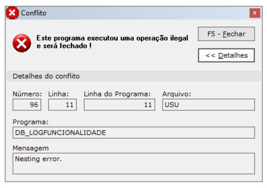Collapse details with the << Detalhes button
267x188 pixels.
pos(226,55)
